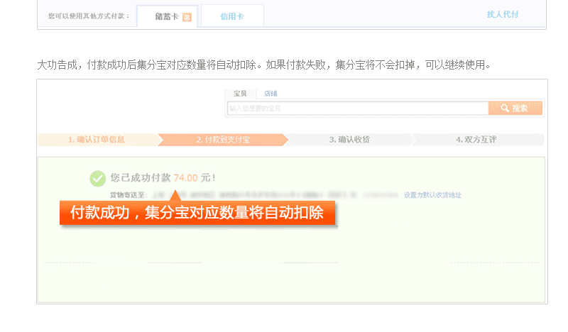Select the 宝贝 search tab
The height and width of the screenshot is (332, 568).
click(240, 94)
